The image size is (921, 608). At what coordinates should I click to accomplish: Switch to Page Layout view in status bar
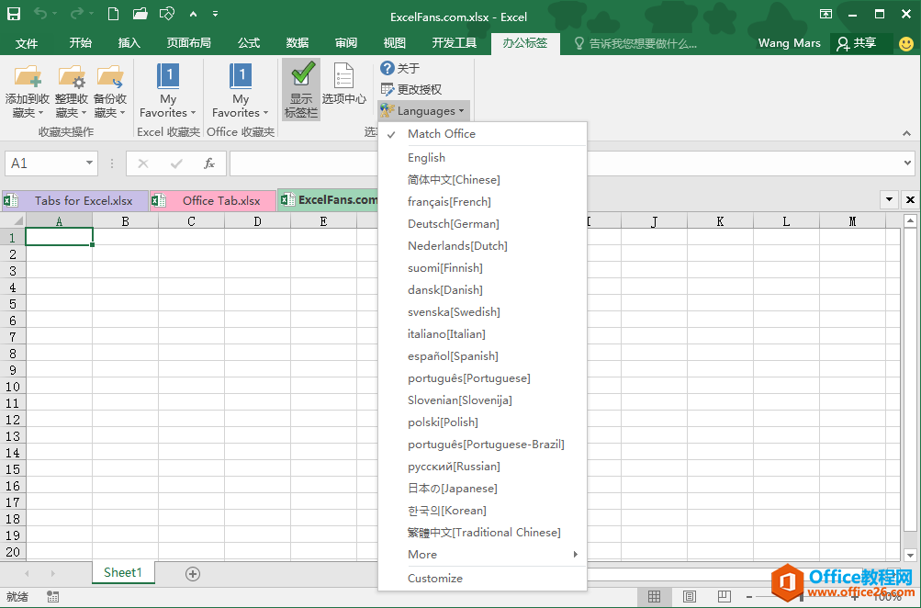coord(689,597)
